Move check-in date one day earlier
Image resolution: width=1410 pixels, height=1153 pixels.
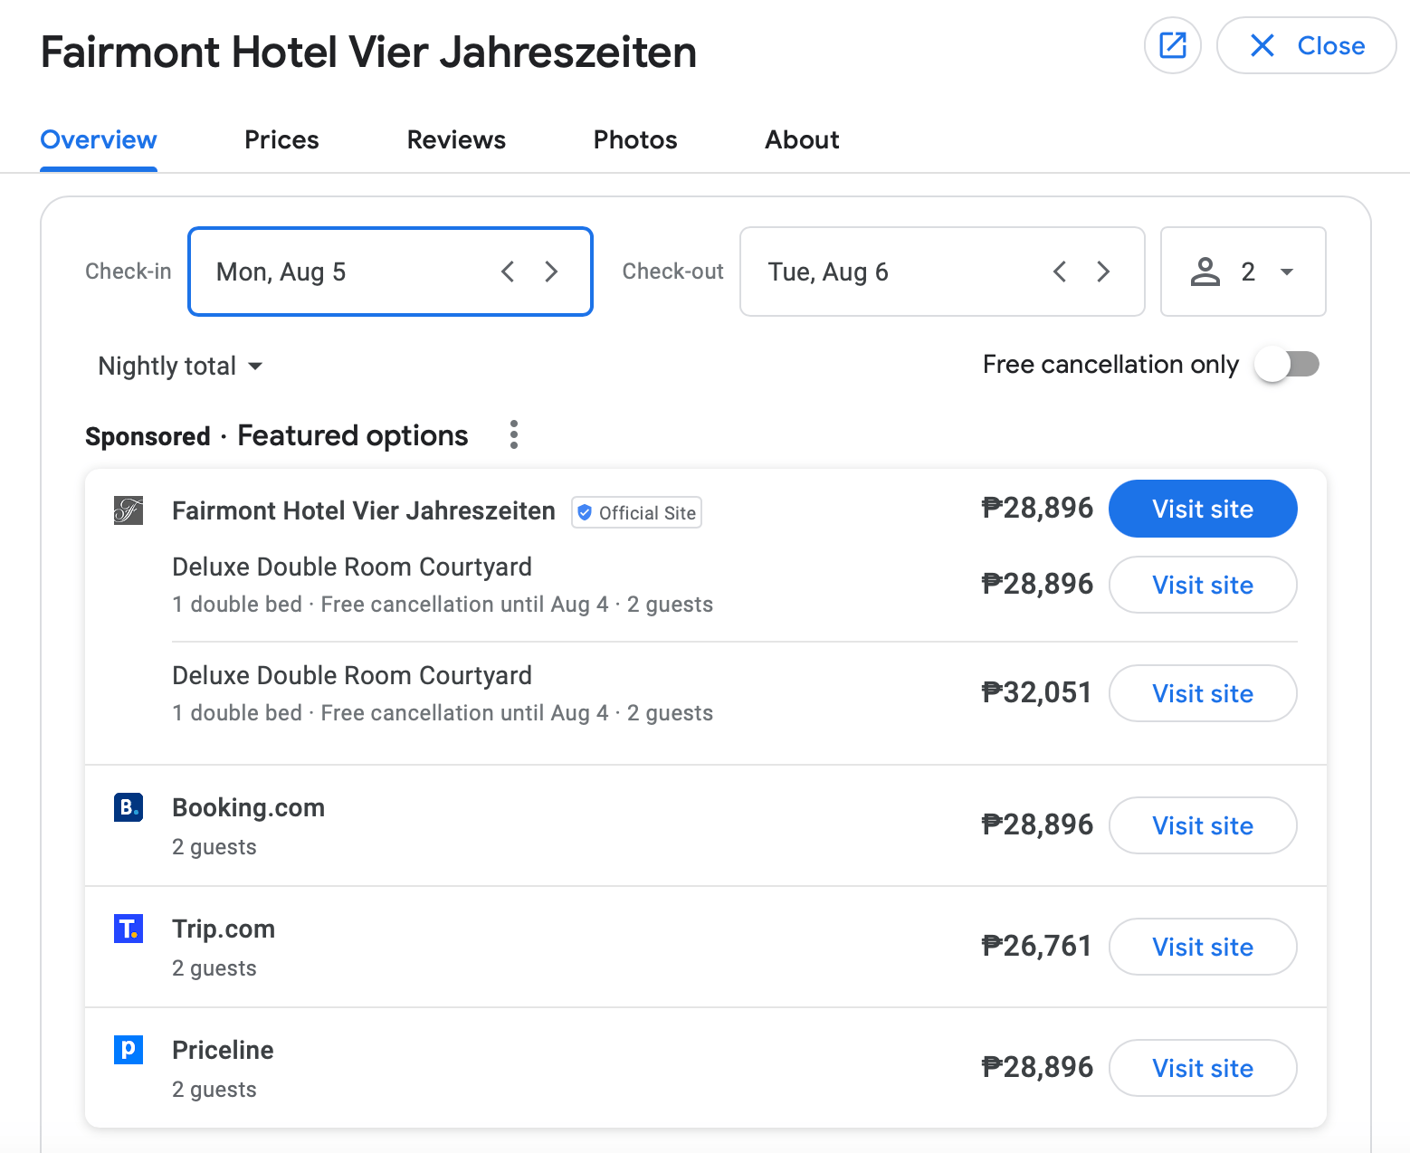508,272
